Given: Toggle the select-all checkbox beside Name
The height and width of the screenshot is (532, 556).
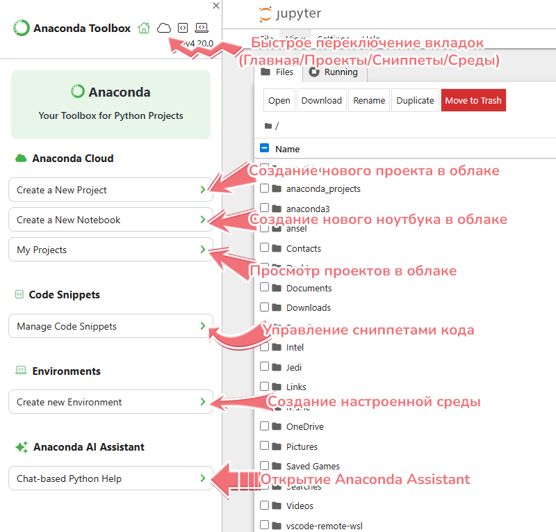Looking at the screenshot, I should coord(264,148).
